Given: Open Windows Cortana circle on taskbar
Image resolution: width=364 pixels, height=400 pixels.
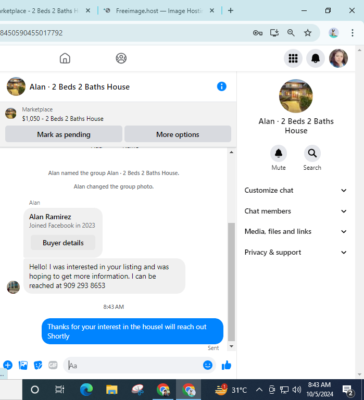Looking at the screenshot, I should pyautogui.click(x=35, y=390).
